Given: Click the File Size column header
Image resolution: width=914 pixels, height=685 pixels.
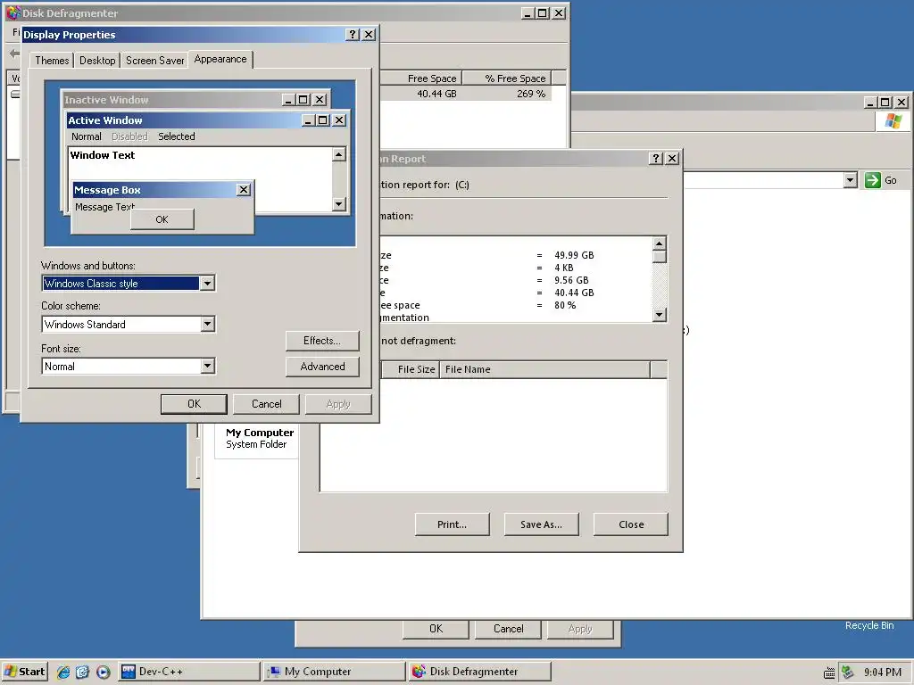Looking at the screenshot, I should tap(410, 369).
